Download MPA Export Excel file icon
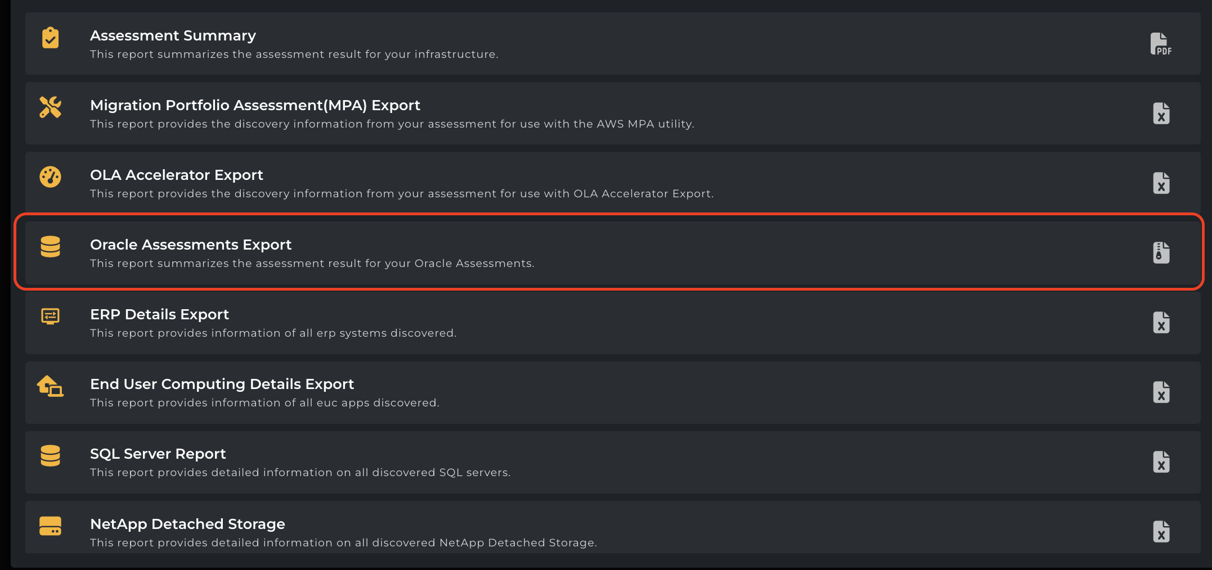This screenshot has width=1212, height=570. pyautogui.click(x=1161, y=114)
